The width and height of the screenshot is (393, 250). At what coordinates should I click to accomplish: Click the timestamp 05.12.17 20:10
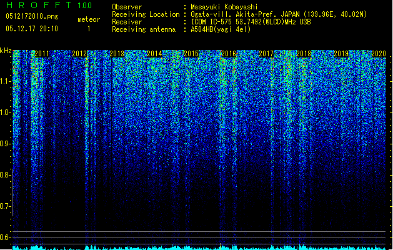click(32, 29)
